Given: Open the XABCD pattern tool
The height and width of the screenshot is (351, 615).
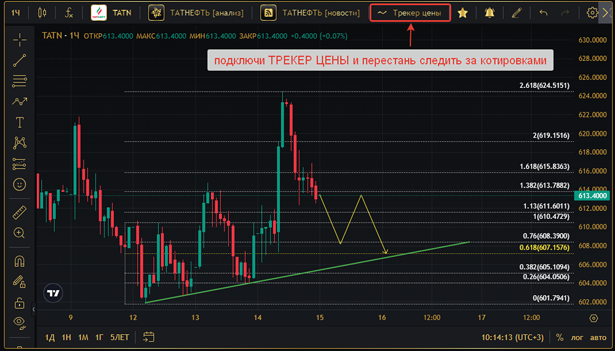Looking at the screenshot, I should pyautogui.click(x=19, y=143).
